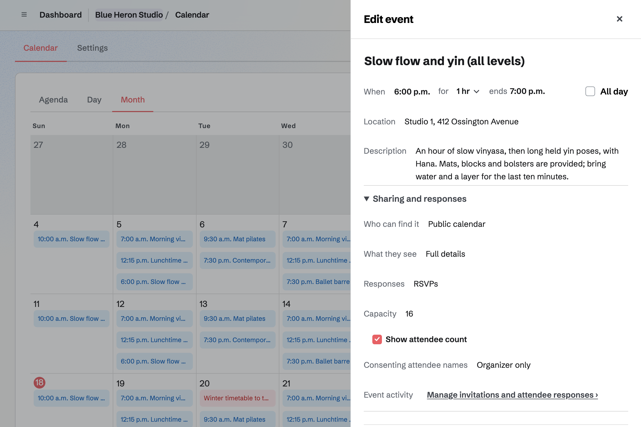Screen dimensions: 641x427
Task: Open 10:00 a.m. Slow flow on the 4th
Action: point(71,239)
